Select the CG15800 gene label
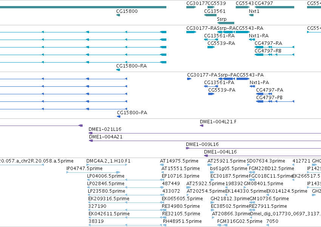The image size is (321, 227). pos(127,11)
